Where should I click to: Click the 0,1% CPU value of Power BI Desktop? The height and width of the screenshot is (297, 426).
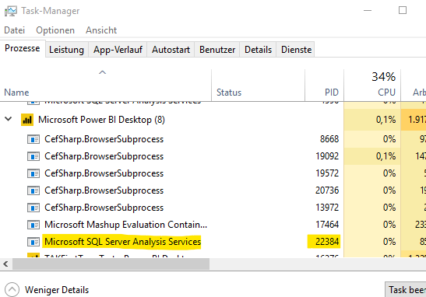point(386,120)
